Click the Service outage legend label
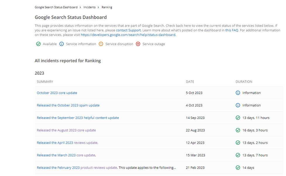This screenshot has height=176, width=286. tap(154, 44)
